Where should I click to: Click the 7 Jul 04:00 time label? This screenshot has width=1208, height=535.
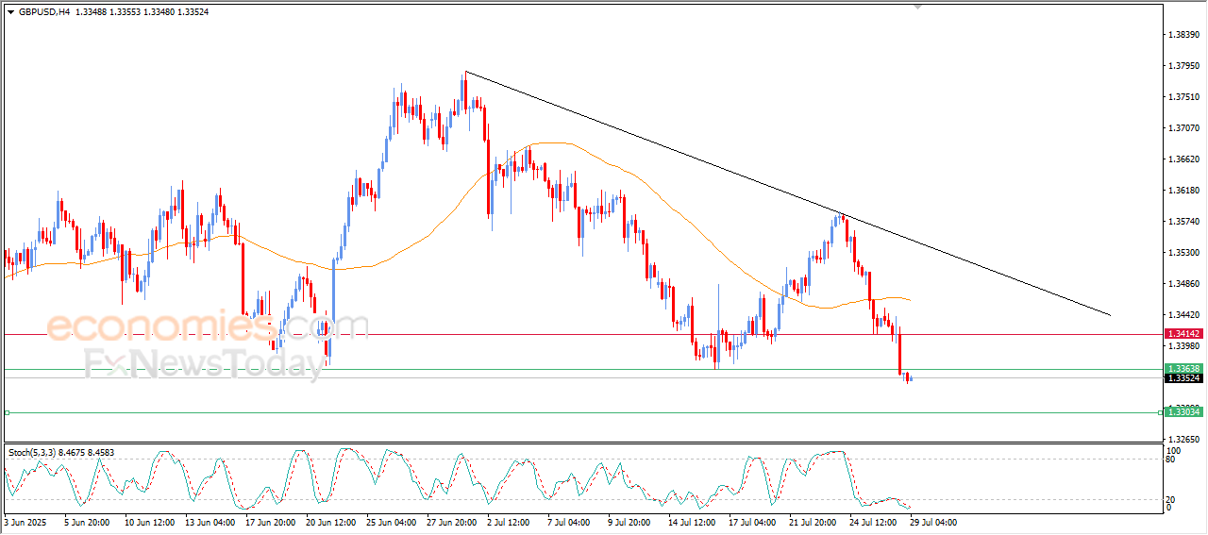(571, 522)
